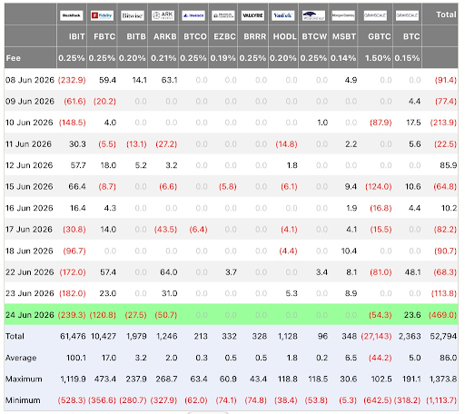Click the WisdomTree logo above BTCW
465x414 pixels.
coord(313,15)
